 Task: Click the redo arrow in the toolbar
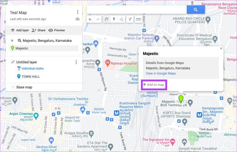click(x=98, y=19)
